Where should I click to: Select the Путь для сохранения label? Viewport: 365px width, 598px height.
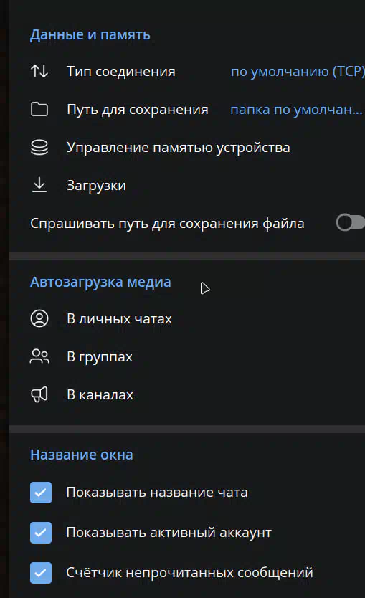click(x=138, y=110)
